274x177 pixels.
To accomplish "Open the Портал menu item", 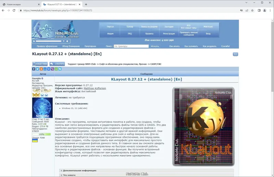I will [x=110, y=27].
